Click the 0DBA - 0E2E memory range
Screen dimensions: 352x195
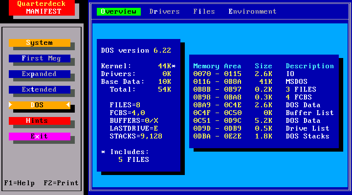tap(217, 136)
